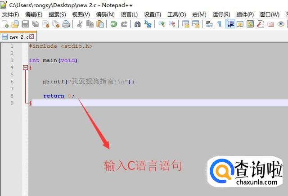Open 编辑(E) menu
The image size is (288, 196).
click(34, 14)
